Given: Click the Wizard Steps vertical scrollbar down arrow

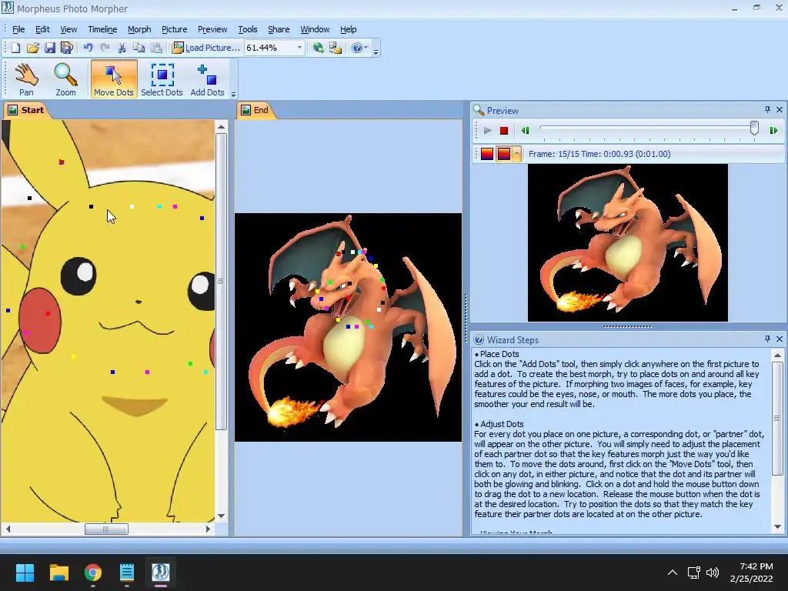Looking at the screenshot, I should pyautogui.click(x=777, y=526).
